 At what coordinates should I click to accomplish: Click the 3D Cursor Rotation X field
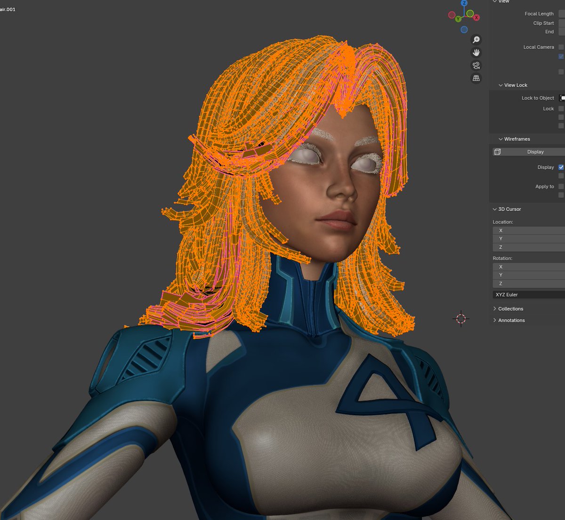pyautogui.click(x=529, y=267)
